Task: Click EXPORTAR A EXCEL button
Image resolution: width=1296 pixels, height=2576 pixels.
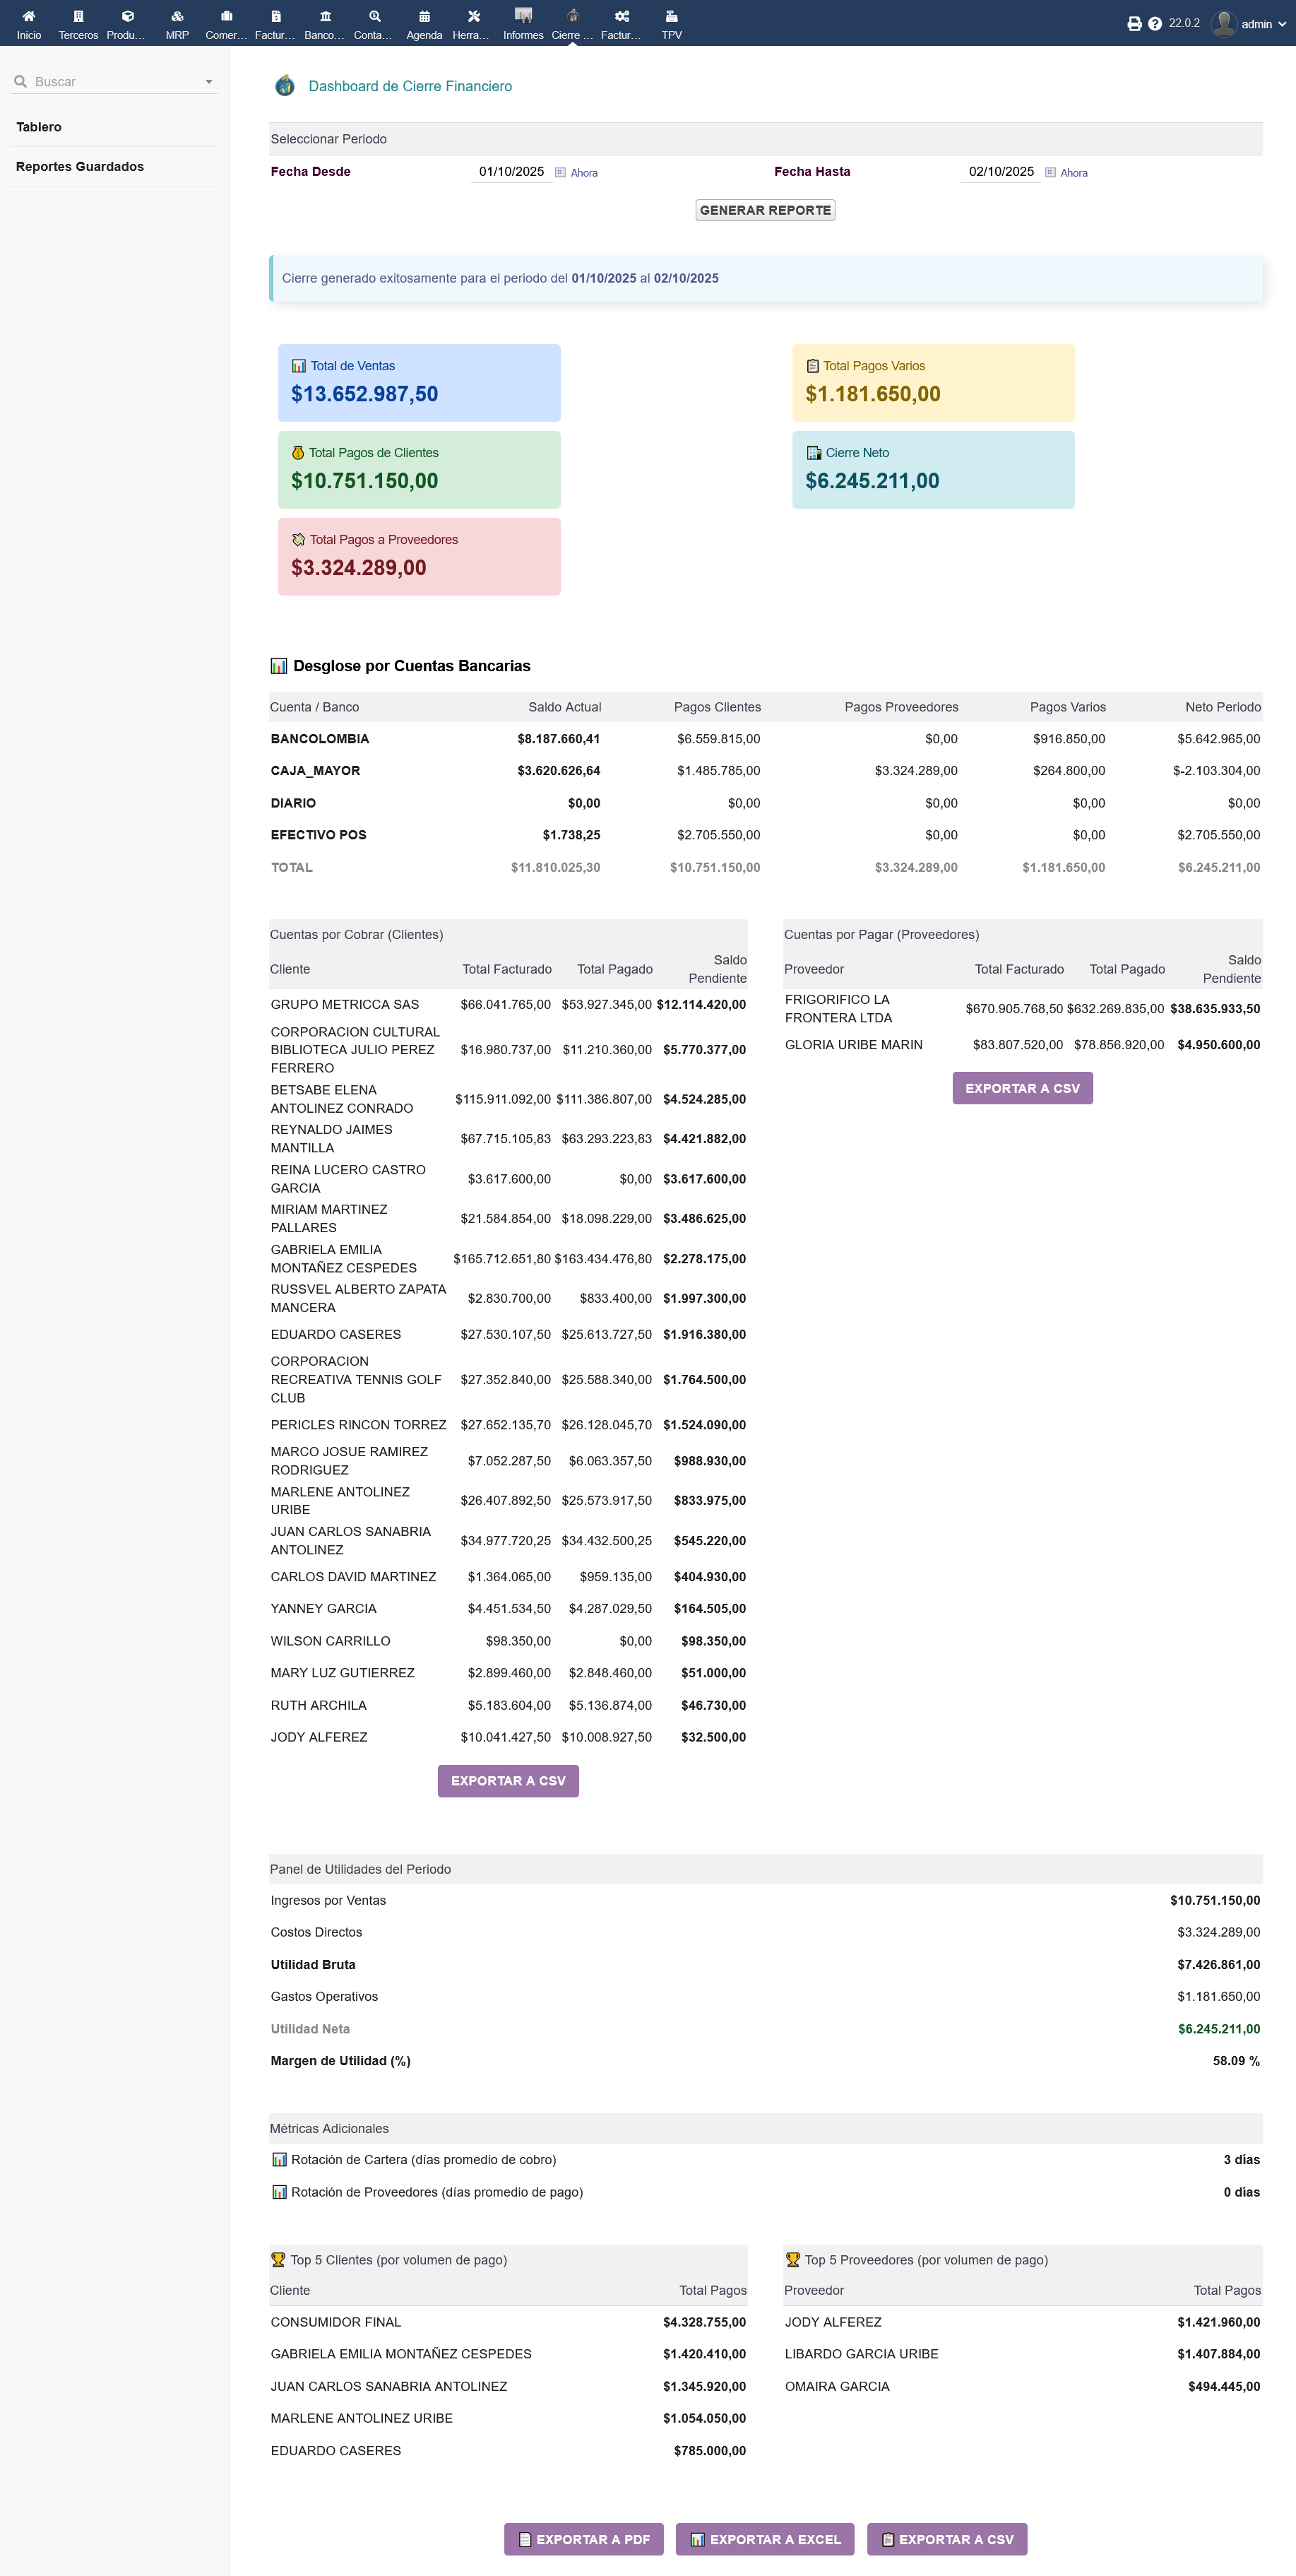Action: (765, 2539)
